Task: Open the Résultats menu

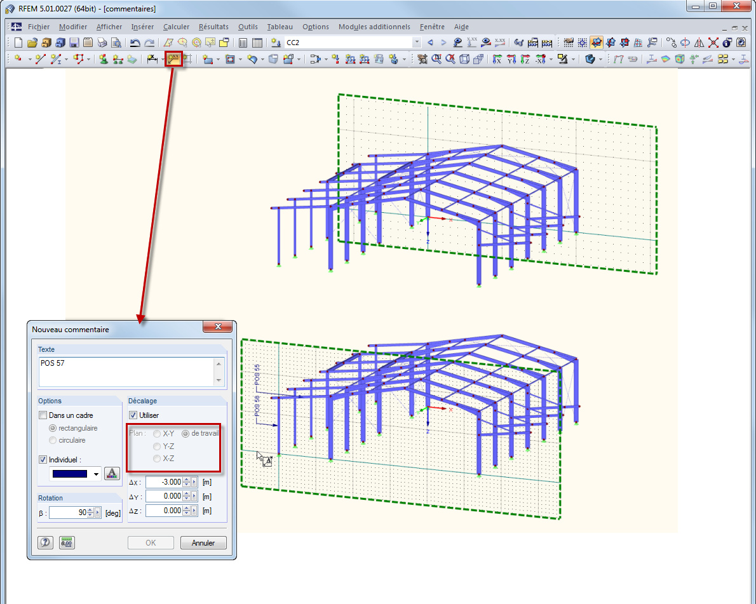Action: click(213, 27)
